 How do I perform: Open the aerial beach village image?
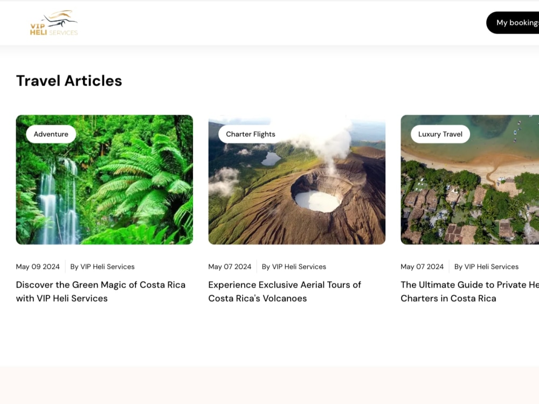pyautogui.click(x=470, y=180)
